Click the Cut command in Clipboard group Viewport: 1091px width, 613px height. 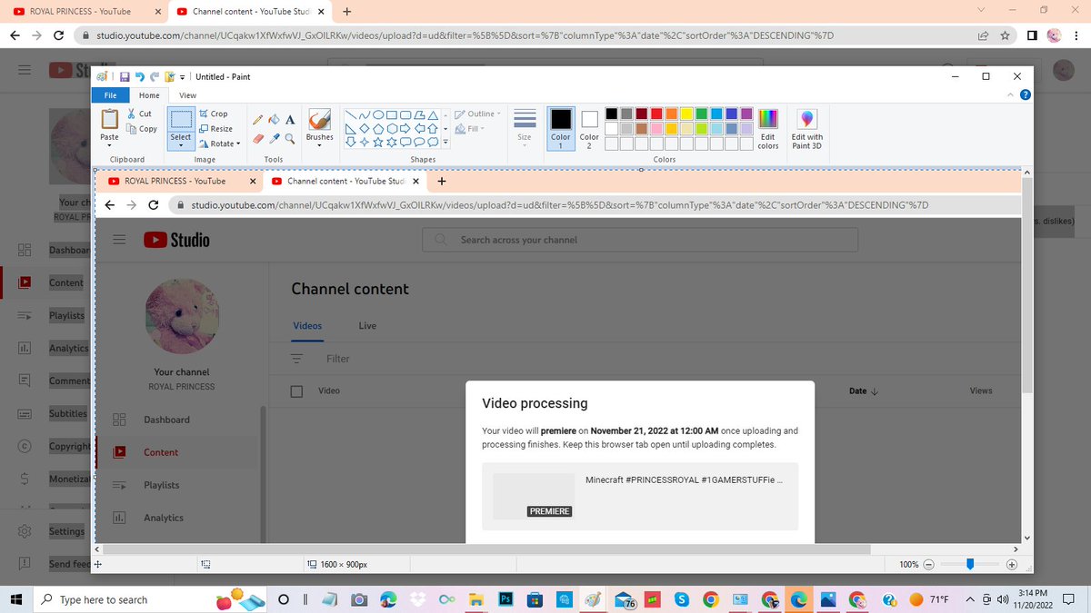139,114
